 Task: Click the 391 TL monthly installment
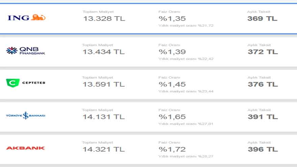(x=263, y=117)
